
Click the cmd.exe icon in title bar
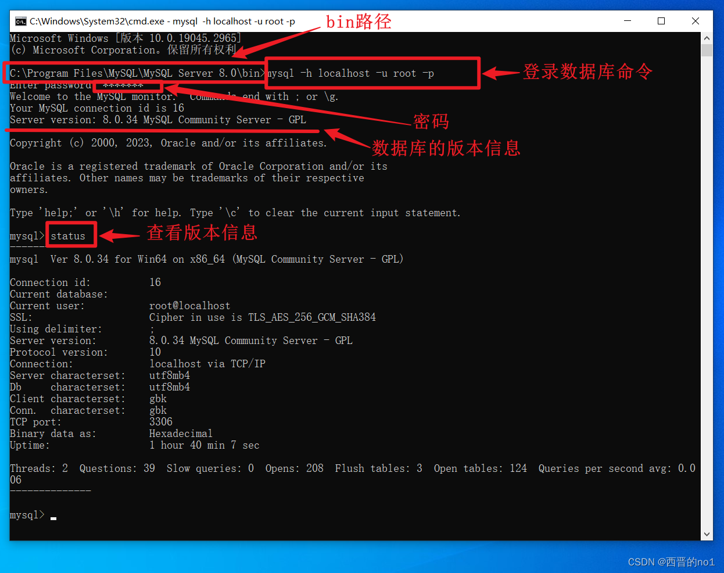21,22
